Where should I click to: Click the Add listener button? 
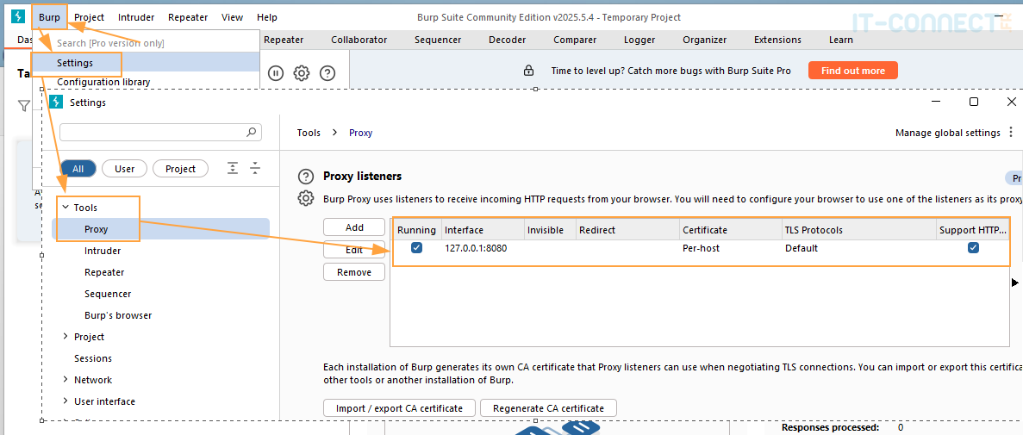point(354,227)
